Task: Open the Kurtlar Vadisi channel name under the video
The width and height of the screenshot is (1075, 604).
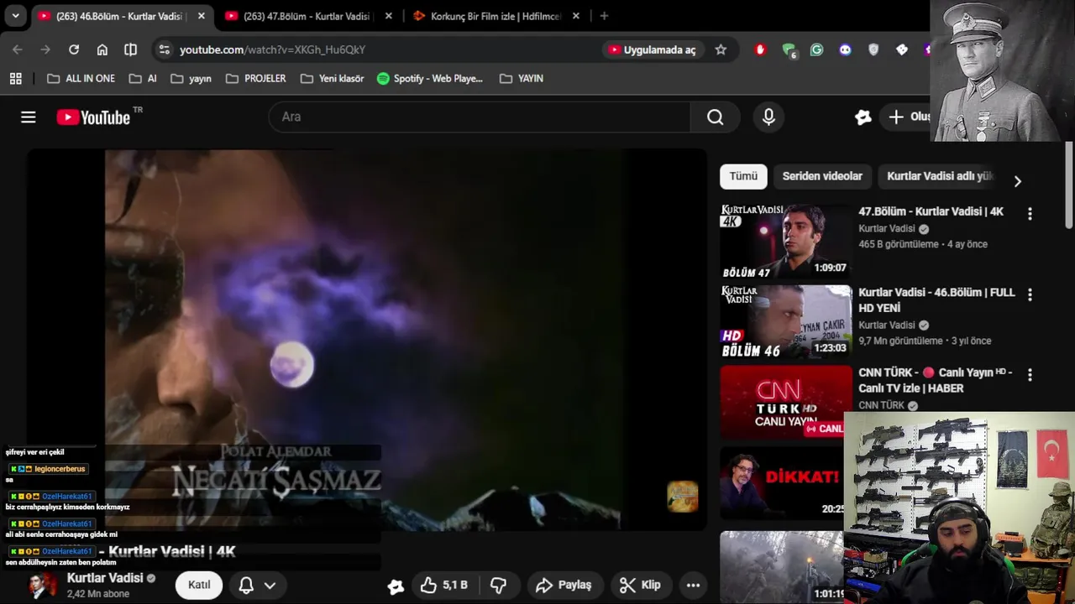Action: (105, 578)
